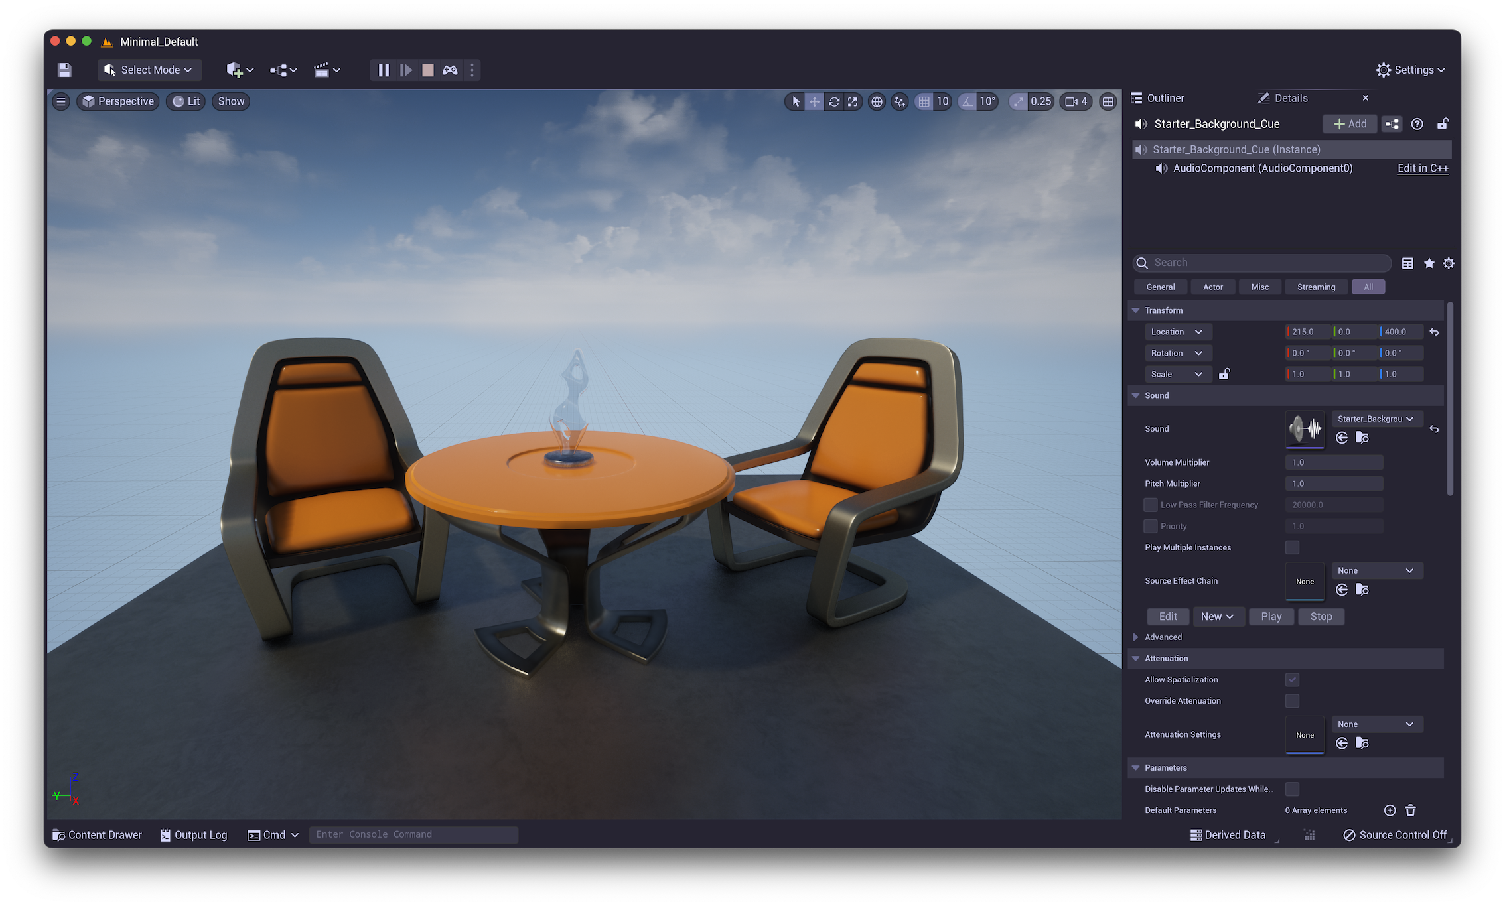Select the rotate transform tool icon
Image resolution: width=1505 pixels, height=906 pixels.
click(x=834, y=101)
